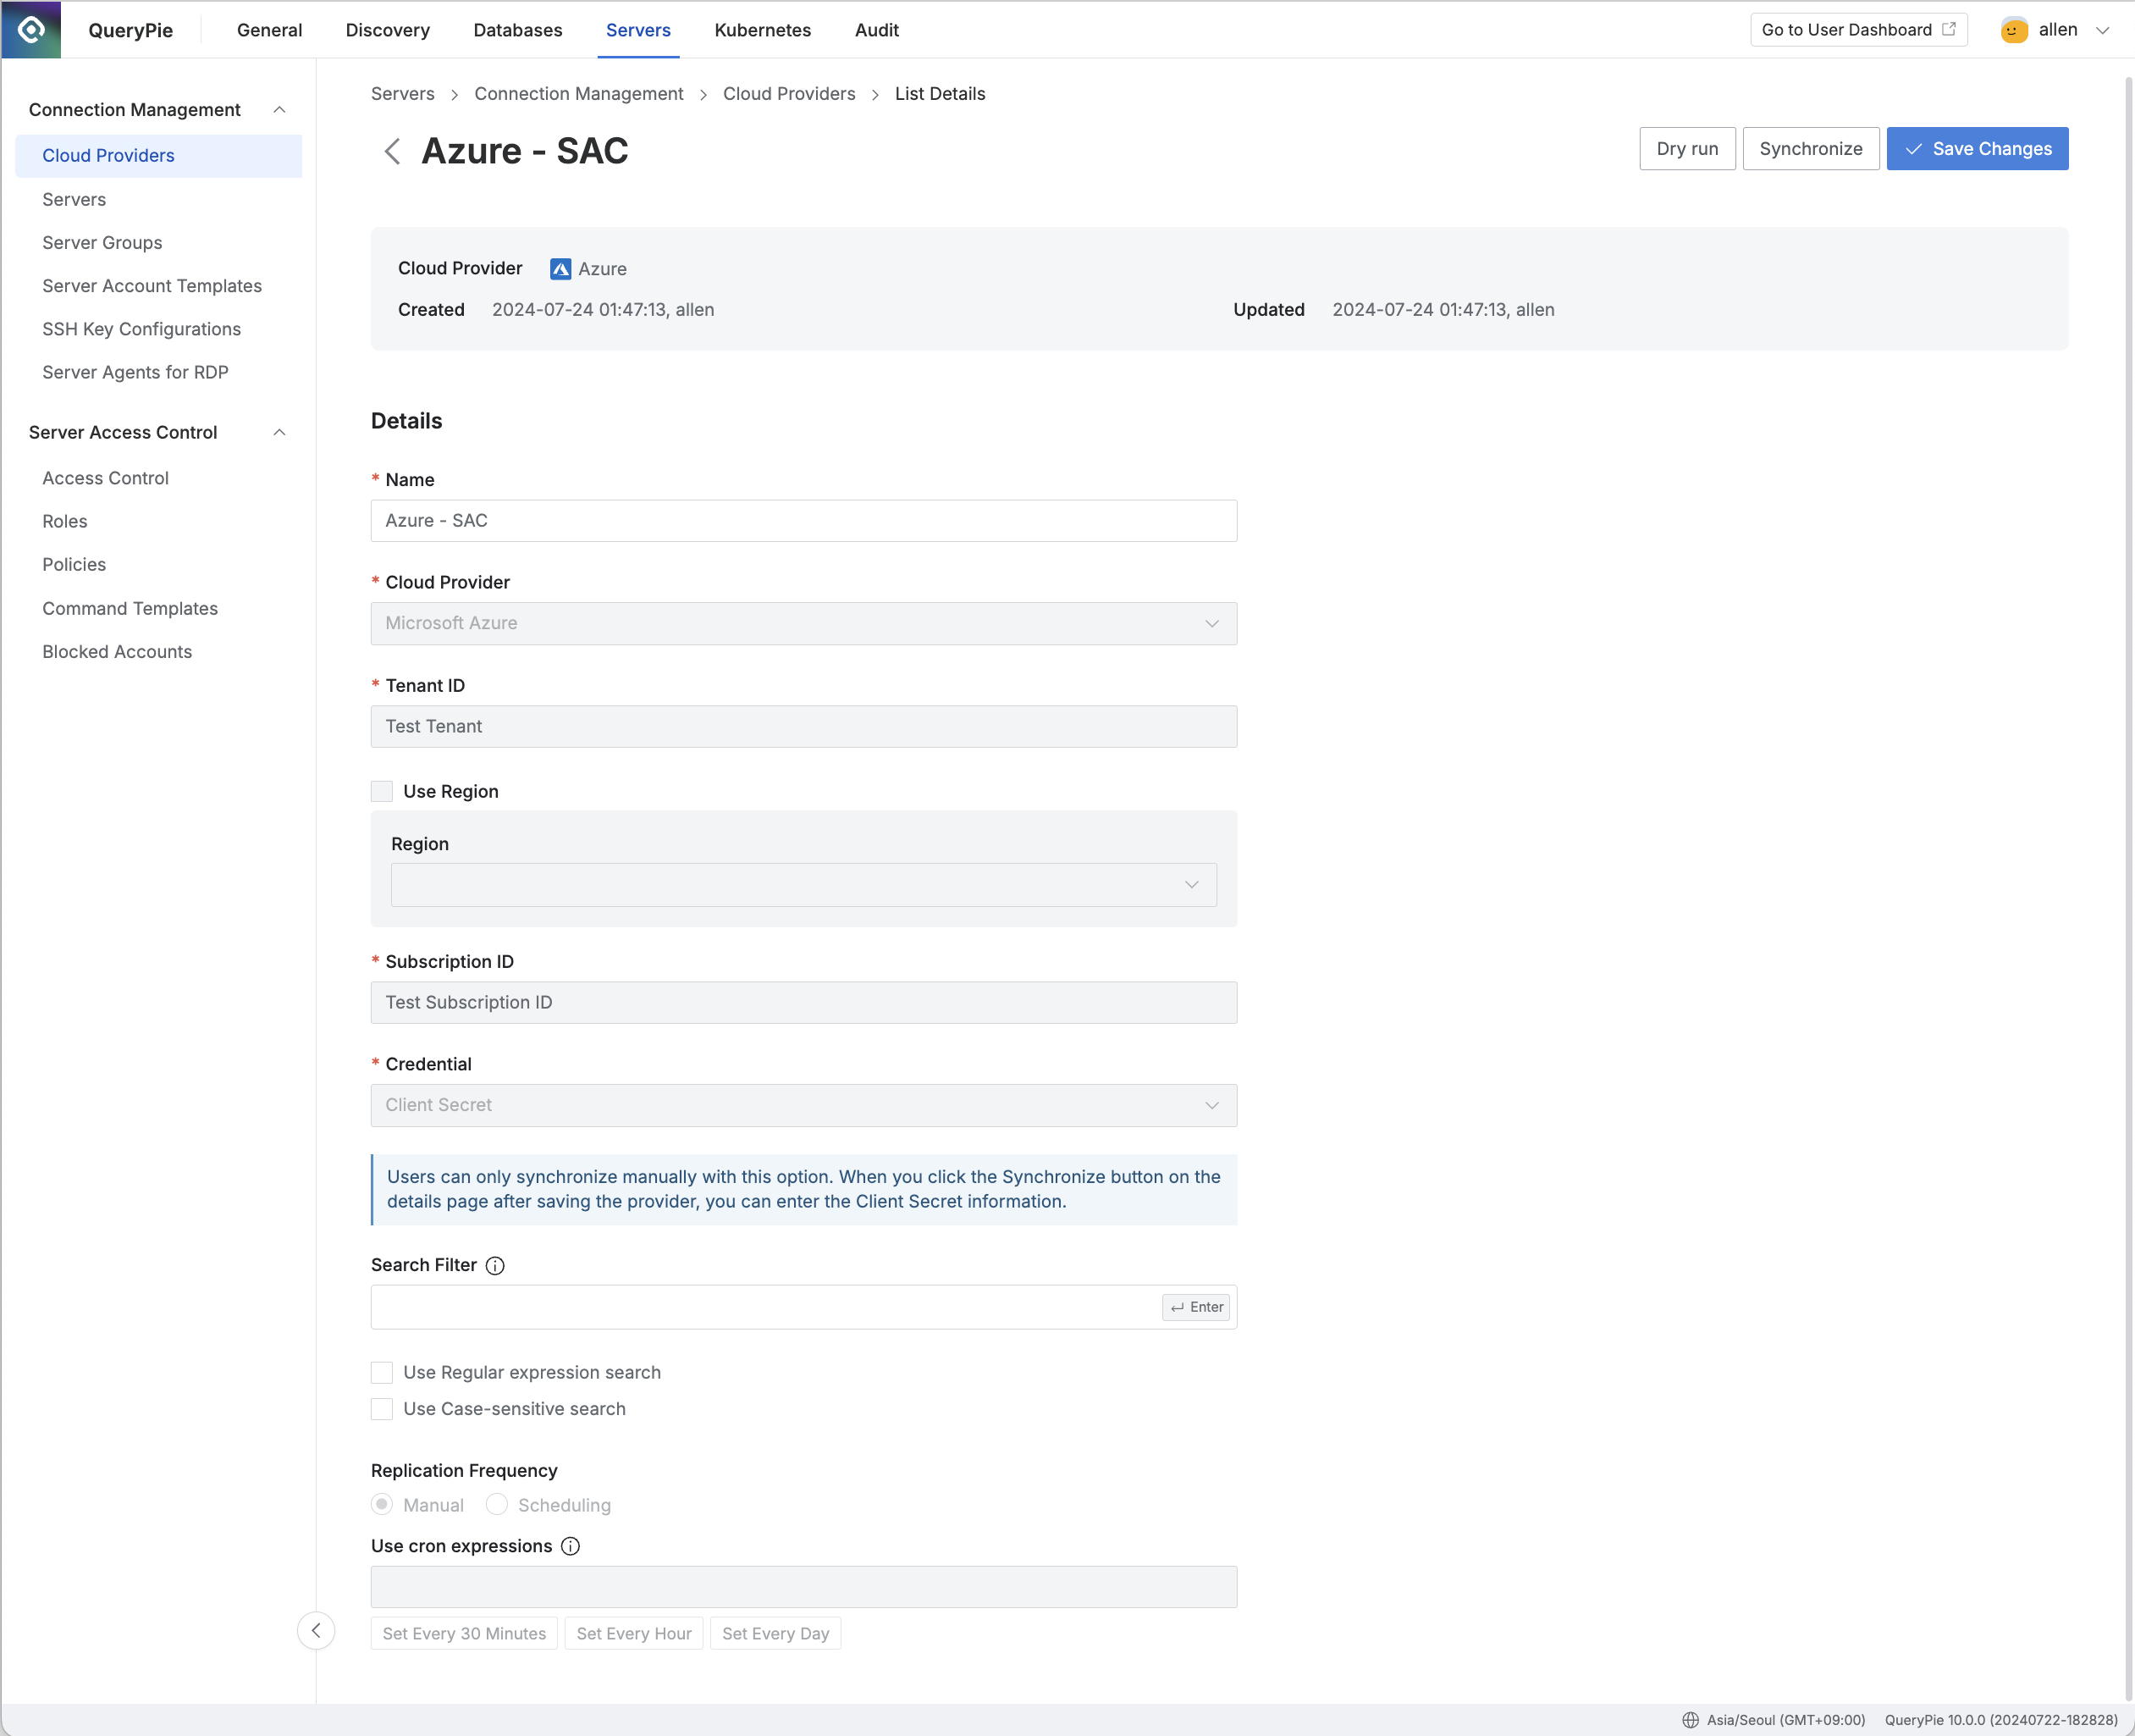The height and width of the screenshot is (1736, 2135).
Task: Click Connection Management breadcrumb link
Action: [579, 94]
